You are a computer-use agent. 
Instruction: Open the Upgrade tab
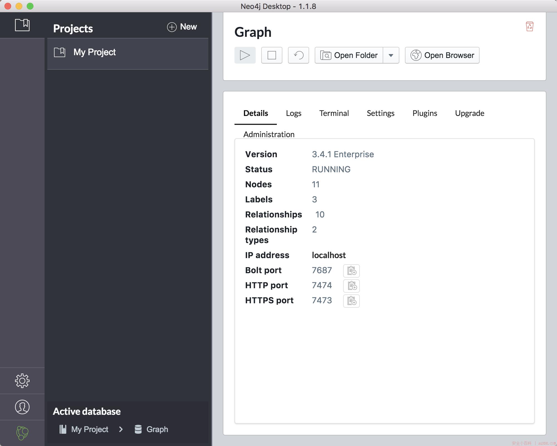click(x=470, y=113)
